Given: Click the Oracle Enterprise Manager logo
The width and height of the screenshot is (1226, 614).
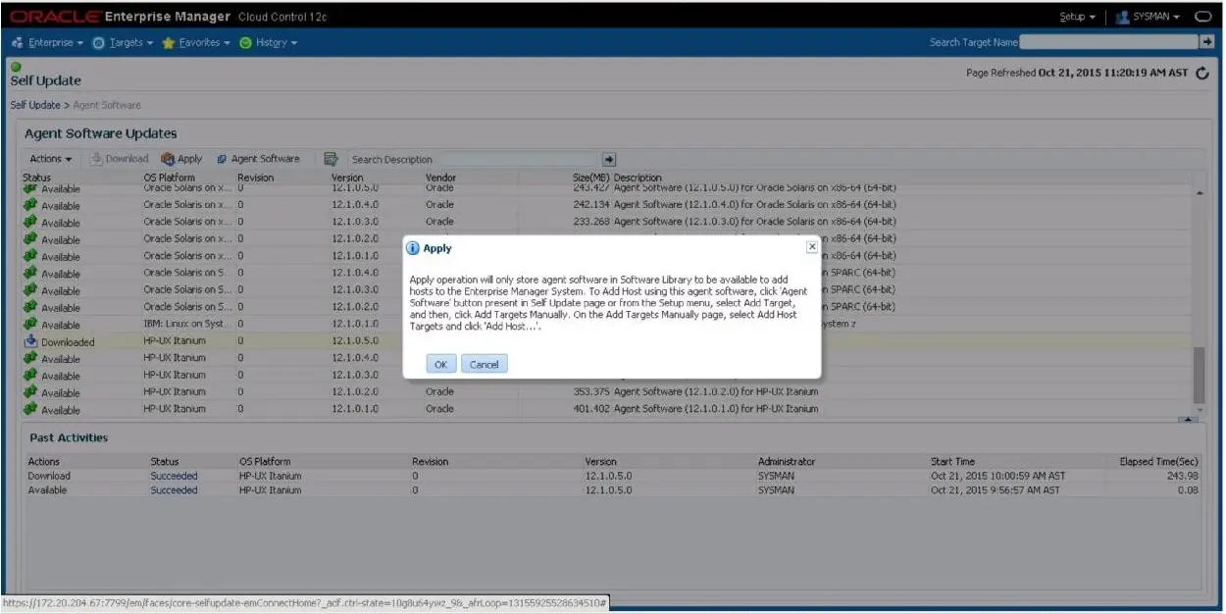Looking at the screenshot, I should [120, 17].
